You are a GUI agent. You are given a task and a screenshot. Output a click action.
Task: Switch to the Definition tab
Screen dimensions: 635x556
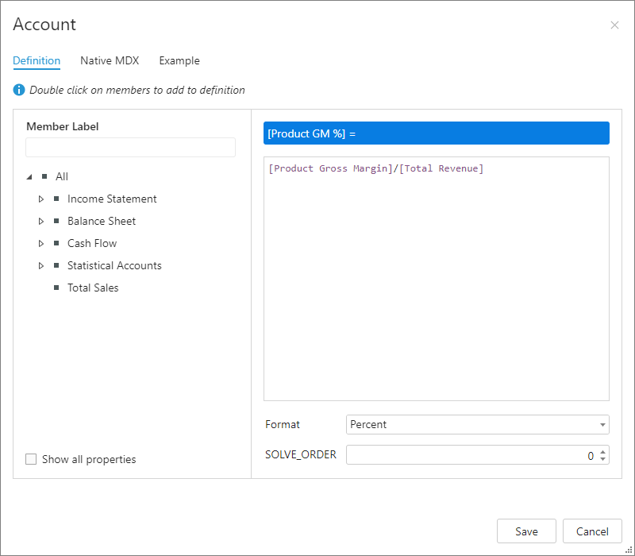coord(37,61)
